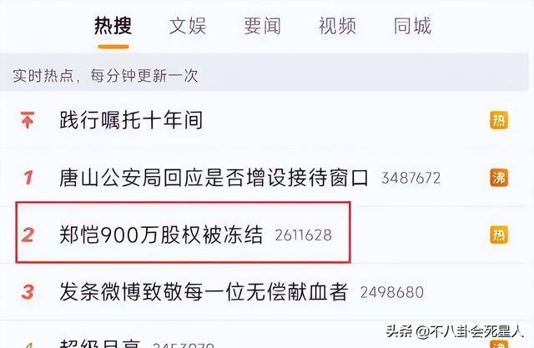
Task: Click the pinned-to-top red arrow icon
Action: point(28,120)
